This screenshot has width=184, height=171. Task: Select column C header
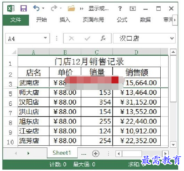[x=97, y=52]
